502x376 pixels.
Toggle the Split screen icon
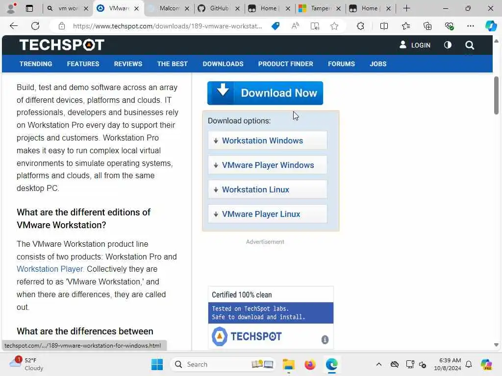[384, 26]
